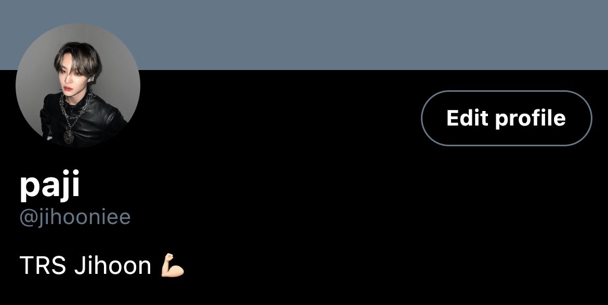The height and width of the screenshot is (305, 608).
Task: Click the chain necklace in the avatar
Action: tap(74, 110)
